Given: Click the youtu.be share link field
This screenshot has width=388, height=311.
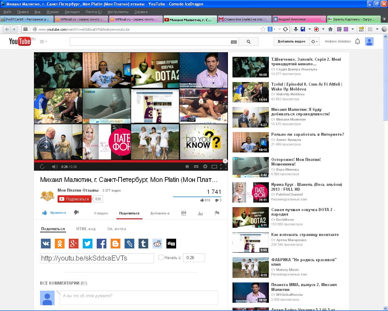Looking at the screenshot, I should (97, 258).
